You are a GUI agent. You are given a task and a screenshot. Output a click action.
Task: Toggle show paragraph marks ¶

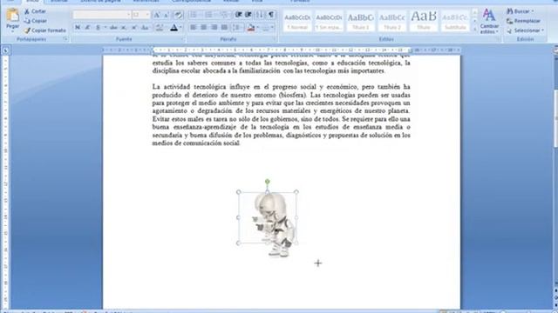pos(271,15)
